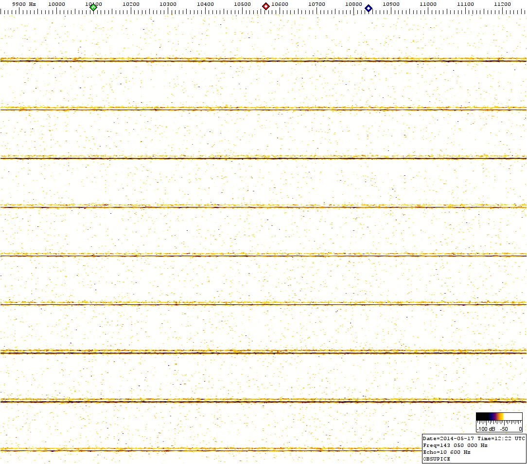This screenshot has width=527, height=464.
Task: Pick the 10400 mark on the frequency ruler
Action: click(205, 4)
